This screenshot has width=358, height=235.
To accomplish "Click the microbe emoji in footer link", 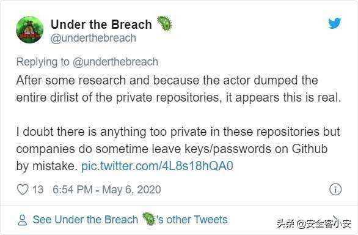I will click(x=148, y=219).
